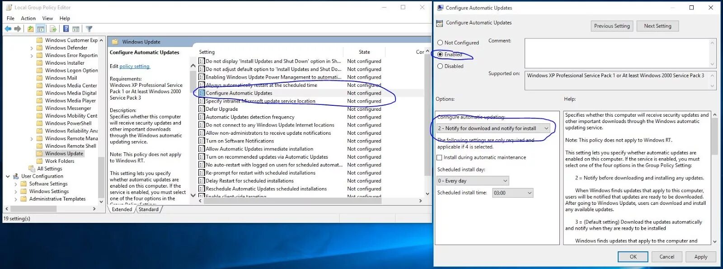Open the Action menu

28,19
